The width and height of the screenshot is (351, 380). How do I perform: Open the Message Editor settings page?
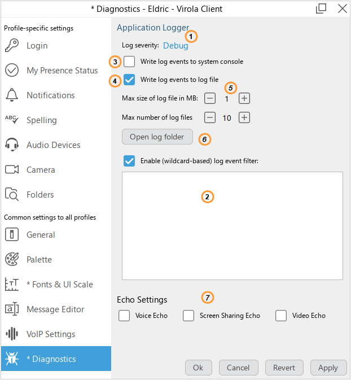click(x=55, y=309)
